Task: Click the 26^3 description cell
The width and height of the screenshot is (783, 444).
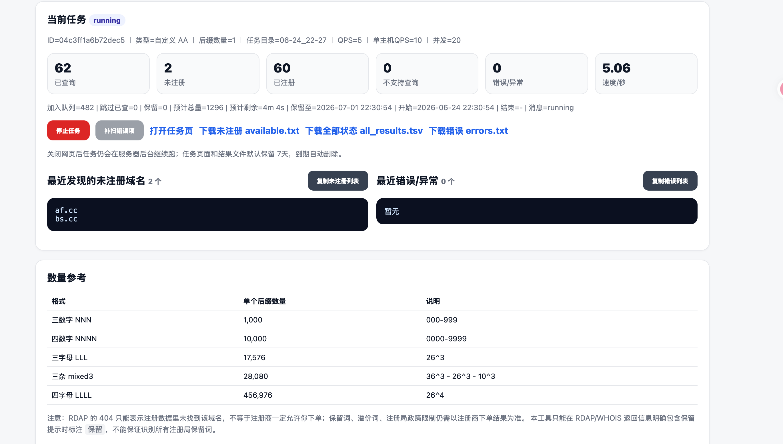Action: [435, 357]
